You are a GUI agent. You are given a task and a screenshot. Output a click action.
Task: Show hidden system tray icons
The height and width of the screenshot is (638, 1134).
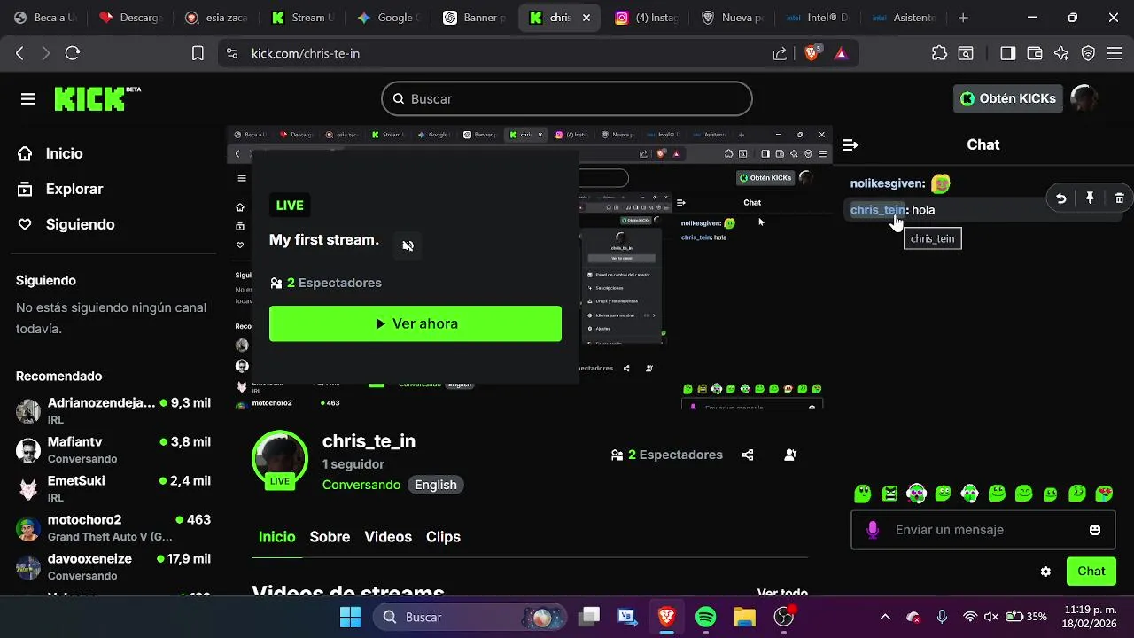pos(885,617)
